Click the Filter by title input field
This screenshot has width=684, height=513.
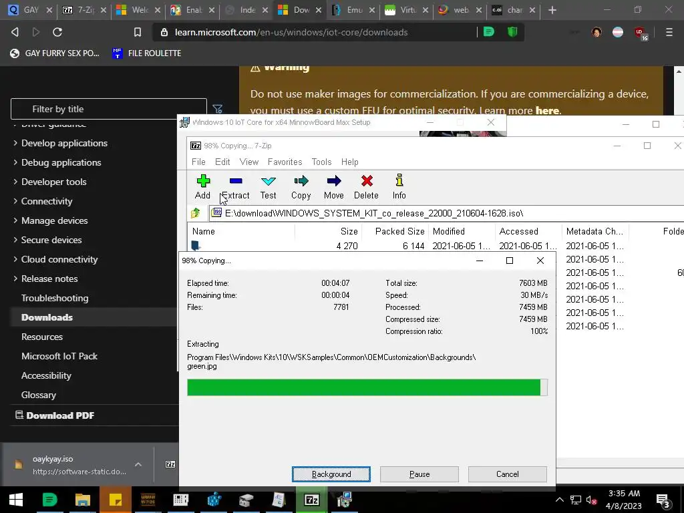[x=109, y=109]
